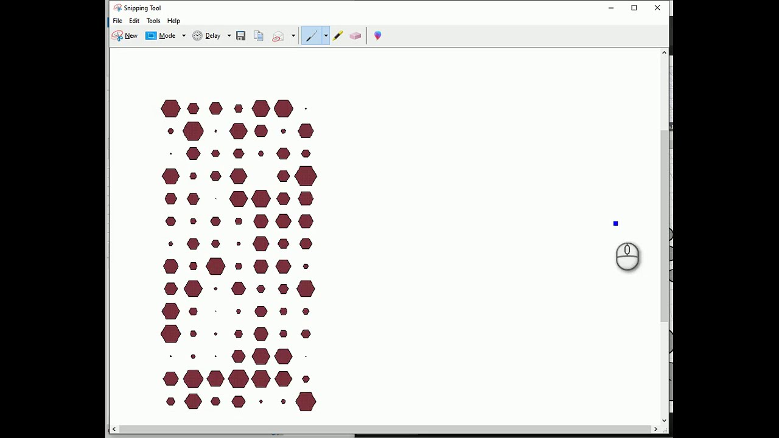Click the Delay clock button
The height and width of the screenshot is (438, 779).
[207, 36]
